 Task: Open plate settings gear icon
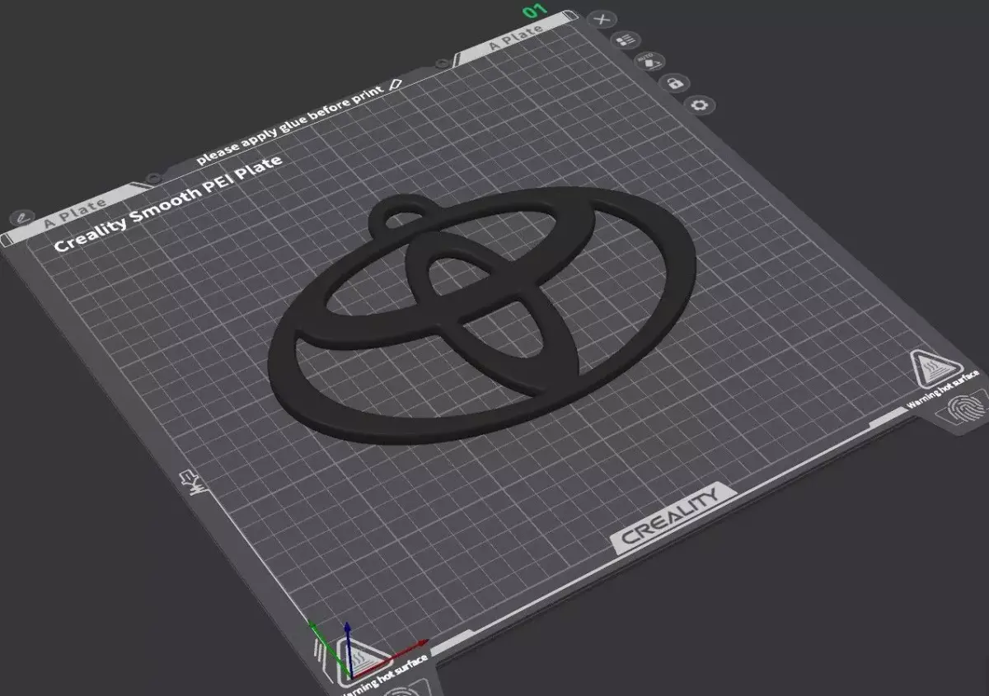click(x=701, y=105)
